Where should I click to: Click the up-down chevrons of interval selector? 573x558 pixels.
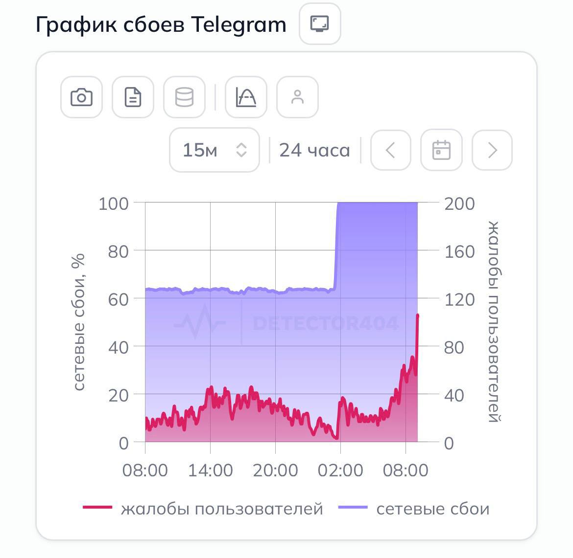click(241, 150)
